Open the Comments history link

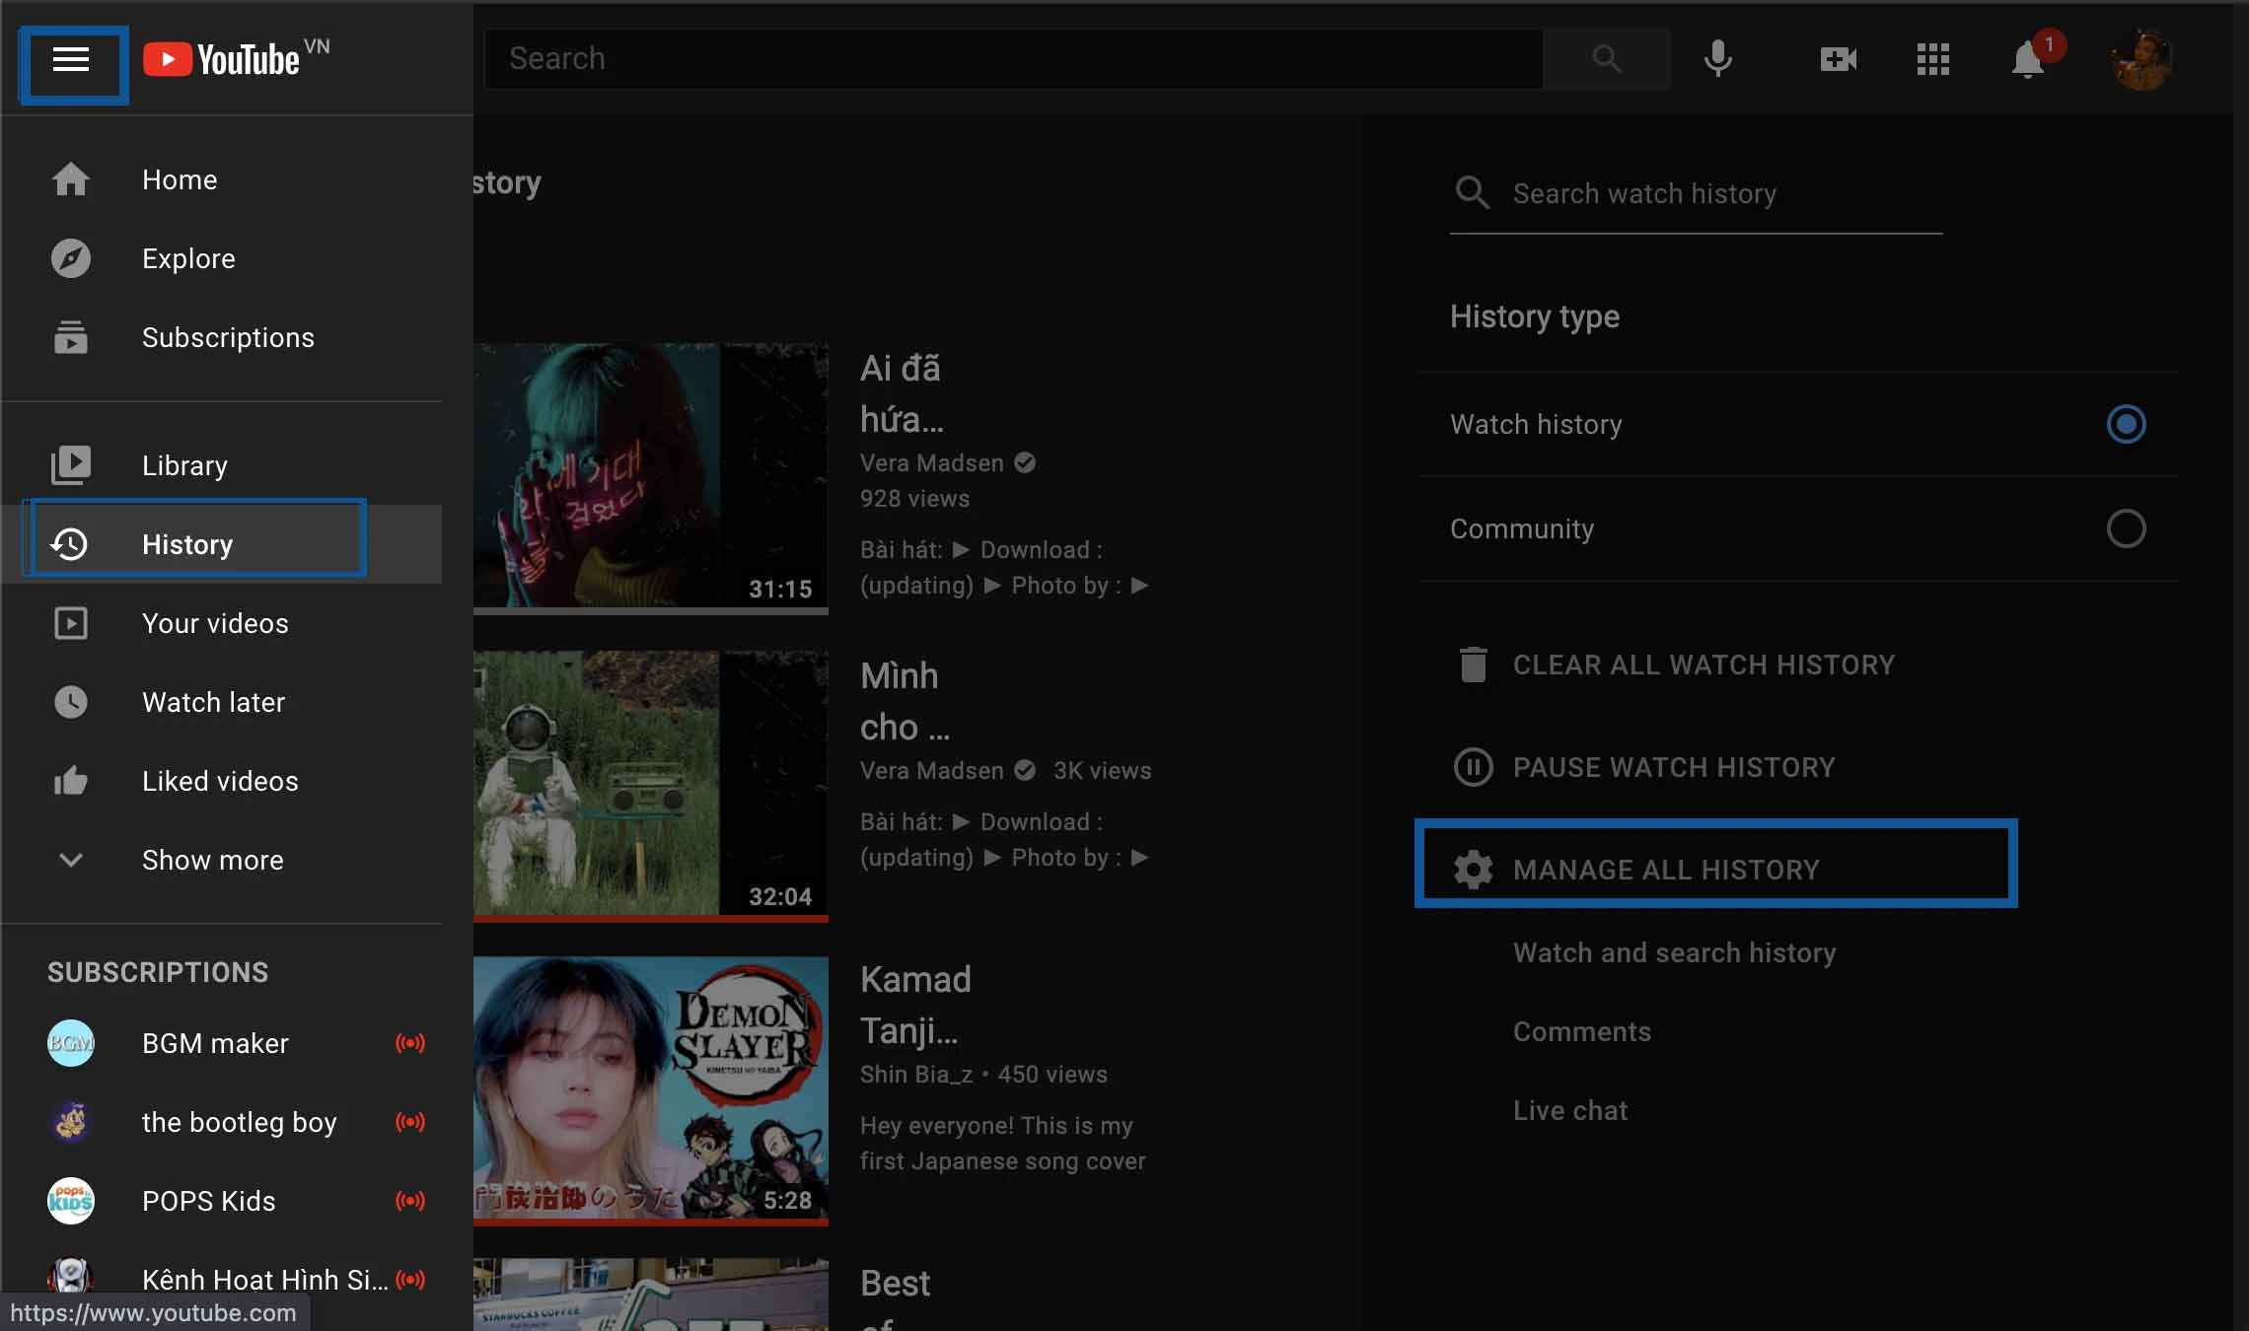tap(1582, 1031)
